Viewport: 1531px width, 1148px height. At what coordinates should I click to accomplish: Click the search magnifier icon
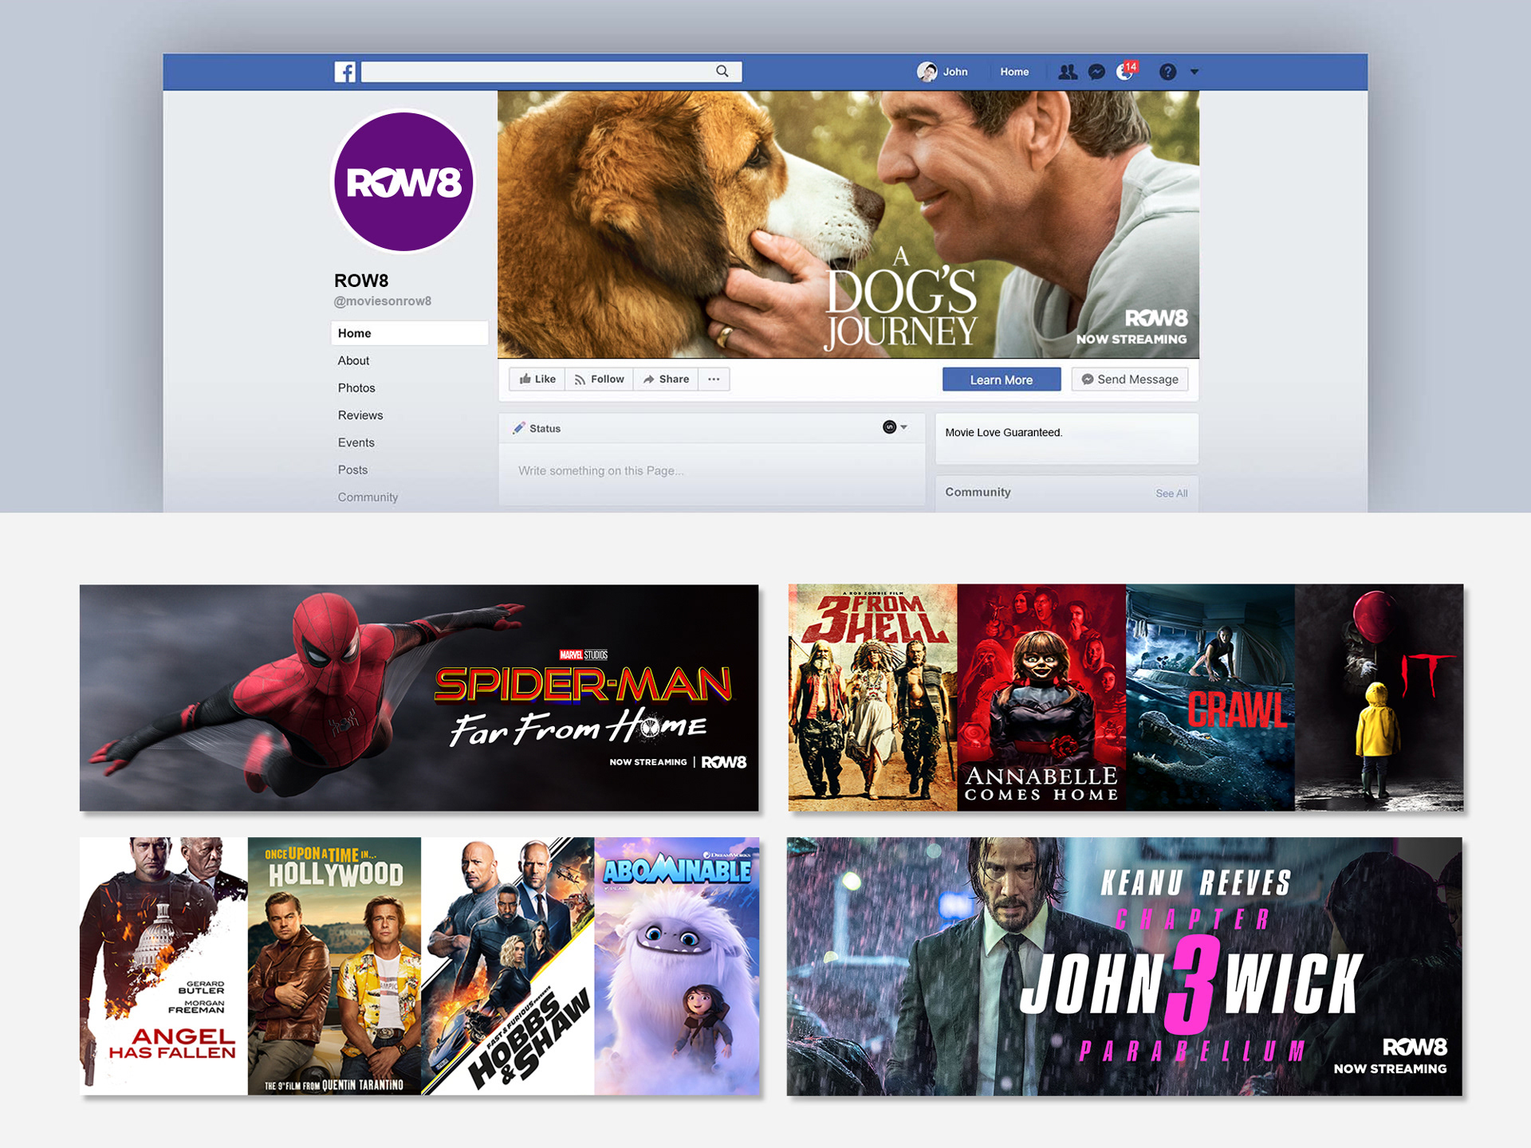click(x=722, y=71)
